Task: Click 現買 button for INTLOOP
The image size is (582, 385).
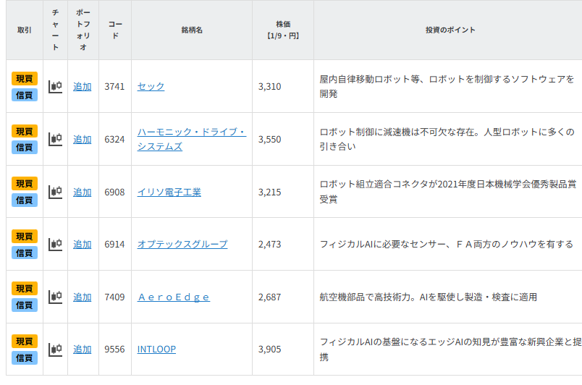Action: click(x=25, y=342)
